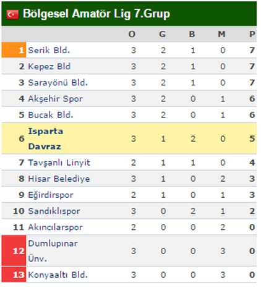Open the Kepez Bld team link
The height and width of the screenshot is (290, 261).
(x=49, y=66)
